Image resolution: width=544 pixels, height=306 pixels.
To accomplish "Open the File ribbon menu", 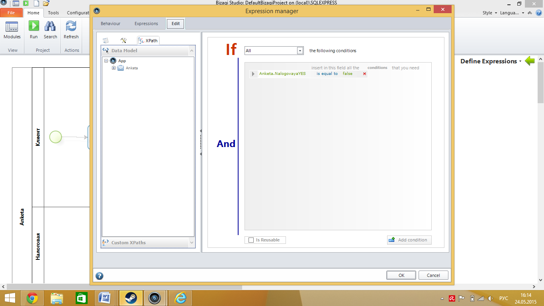I will click(11, 13).
